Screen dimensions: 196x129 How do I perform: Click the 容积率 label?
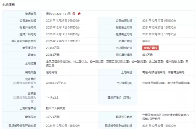click(32, 94)
